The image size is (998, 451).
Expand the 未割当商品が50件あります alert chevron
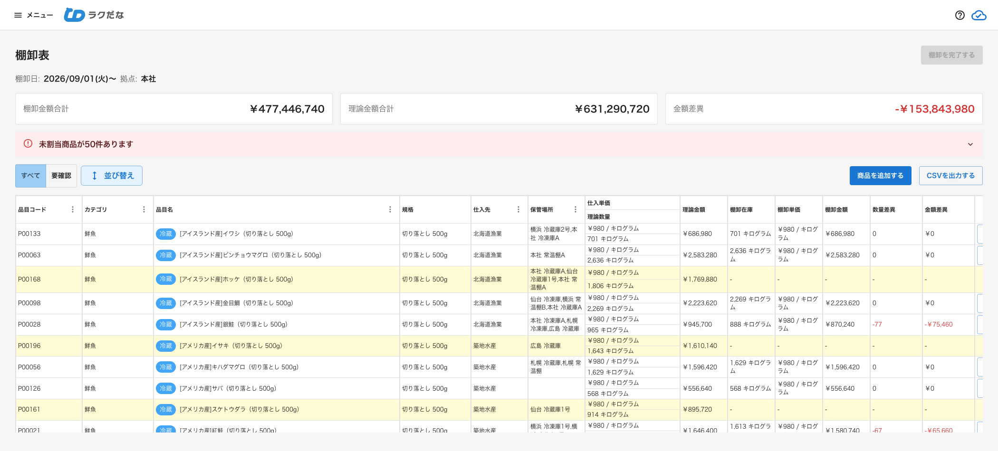tap(970, 144)
